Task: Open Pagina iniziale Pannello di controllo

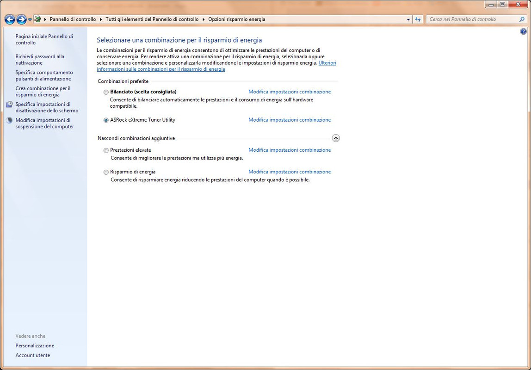Action: 44,39
